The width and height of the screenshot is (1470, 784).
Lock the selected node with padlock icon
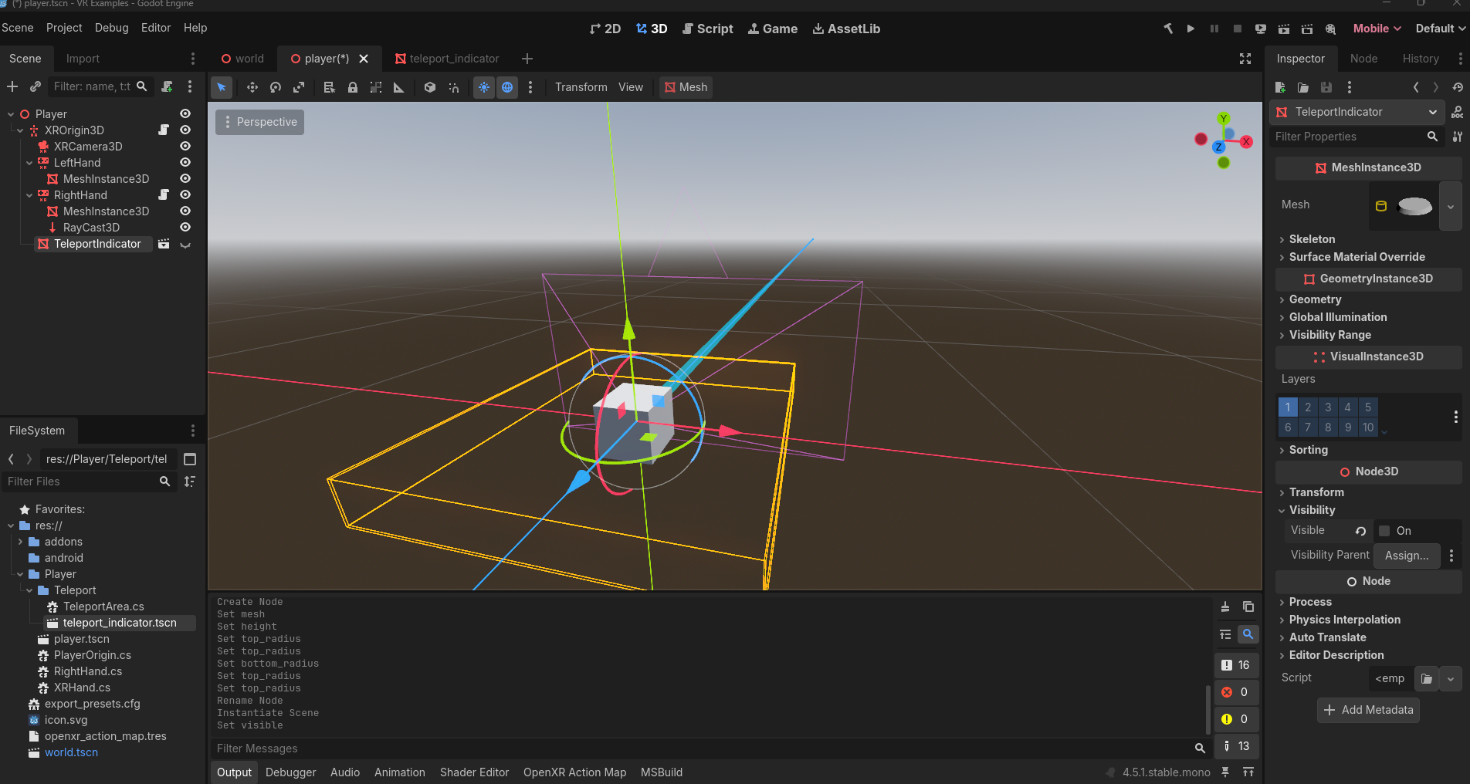[x=353, y=87]
